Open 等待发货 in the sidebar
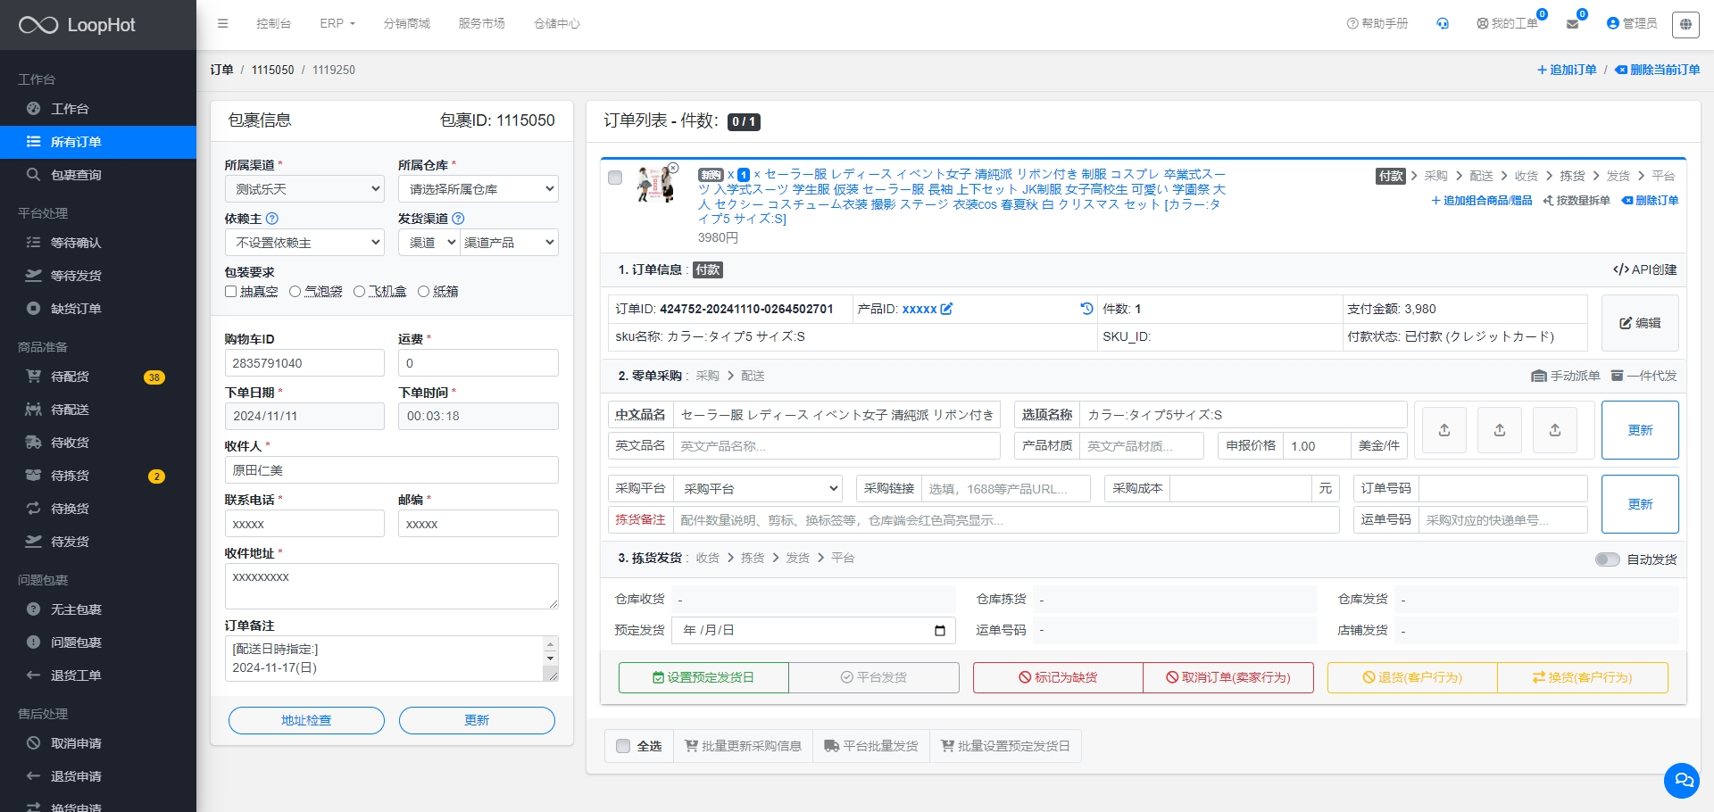 [x=76, y=276]
